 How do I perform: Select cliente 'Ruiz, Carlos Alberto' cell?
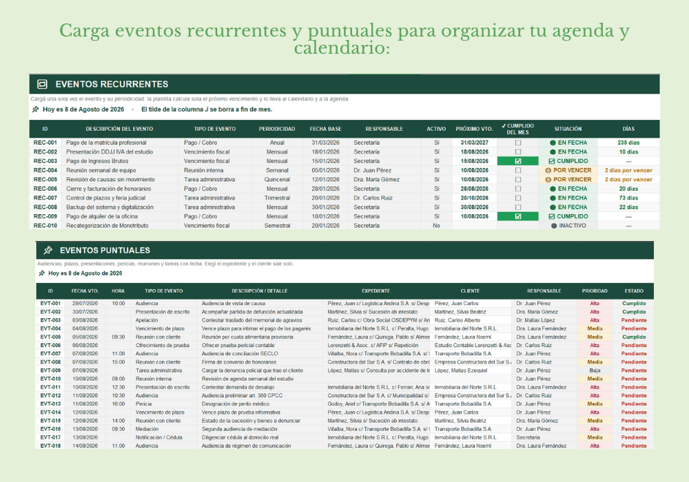pos(470,320)
